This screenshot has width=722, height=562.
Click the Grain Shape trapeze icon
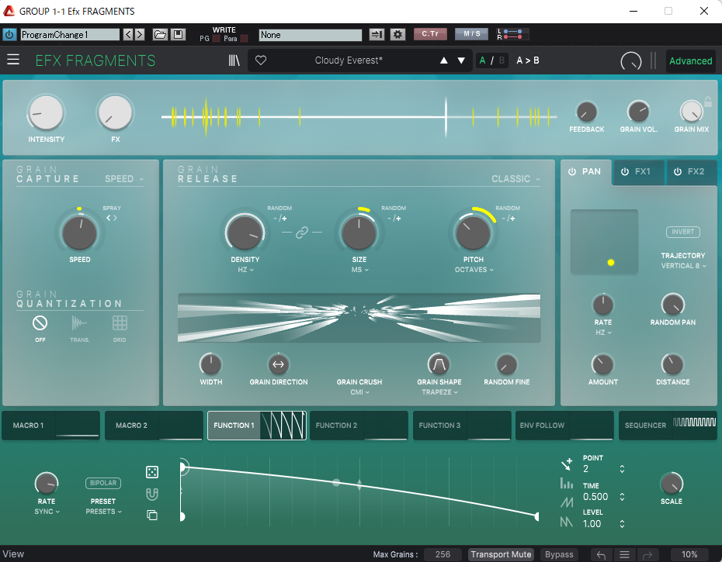point(439,364)
